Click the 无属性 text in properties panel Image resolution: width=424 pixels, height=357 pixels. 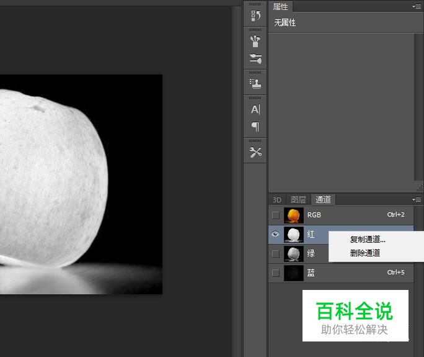285,22
